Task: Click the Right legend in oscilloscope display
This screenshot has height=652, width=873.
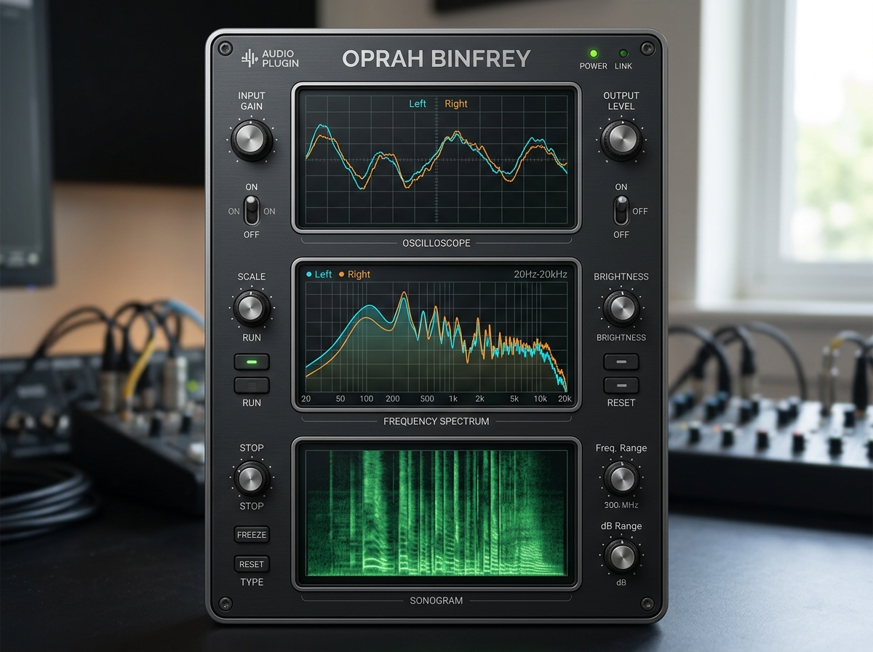Action: point(456,103)
